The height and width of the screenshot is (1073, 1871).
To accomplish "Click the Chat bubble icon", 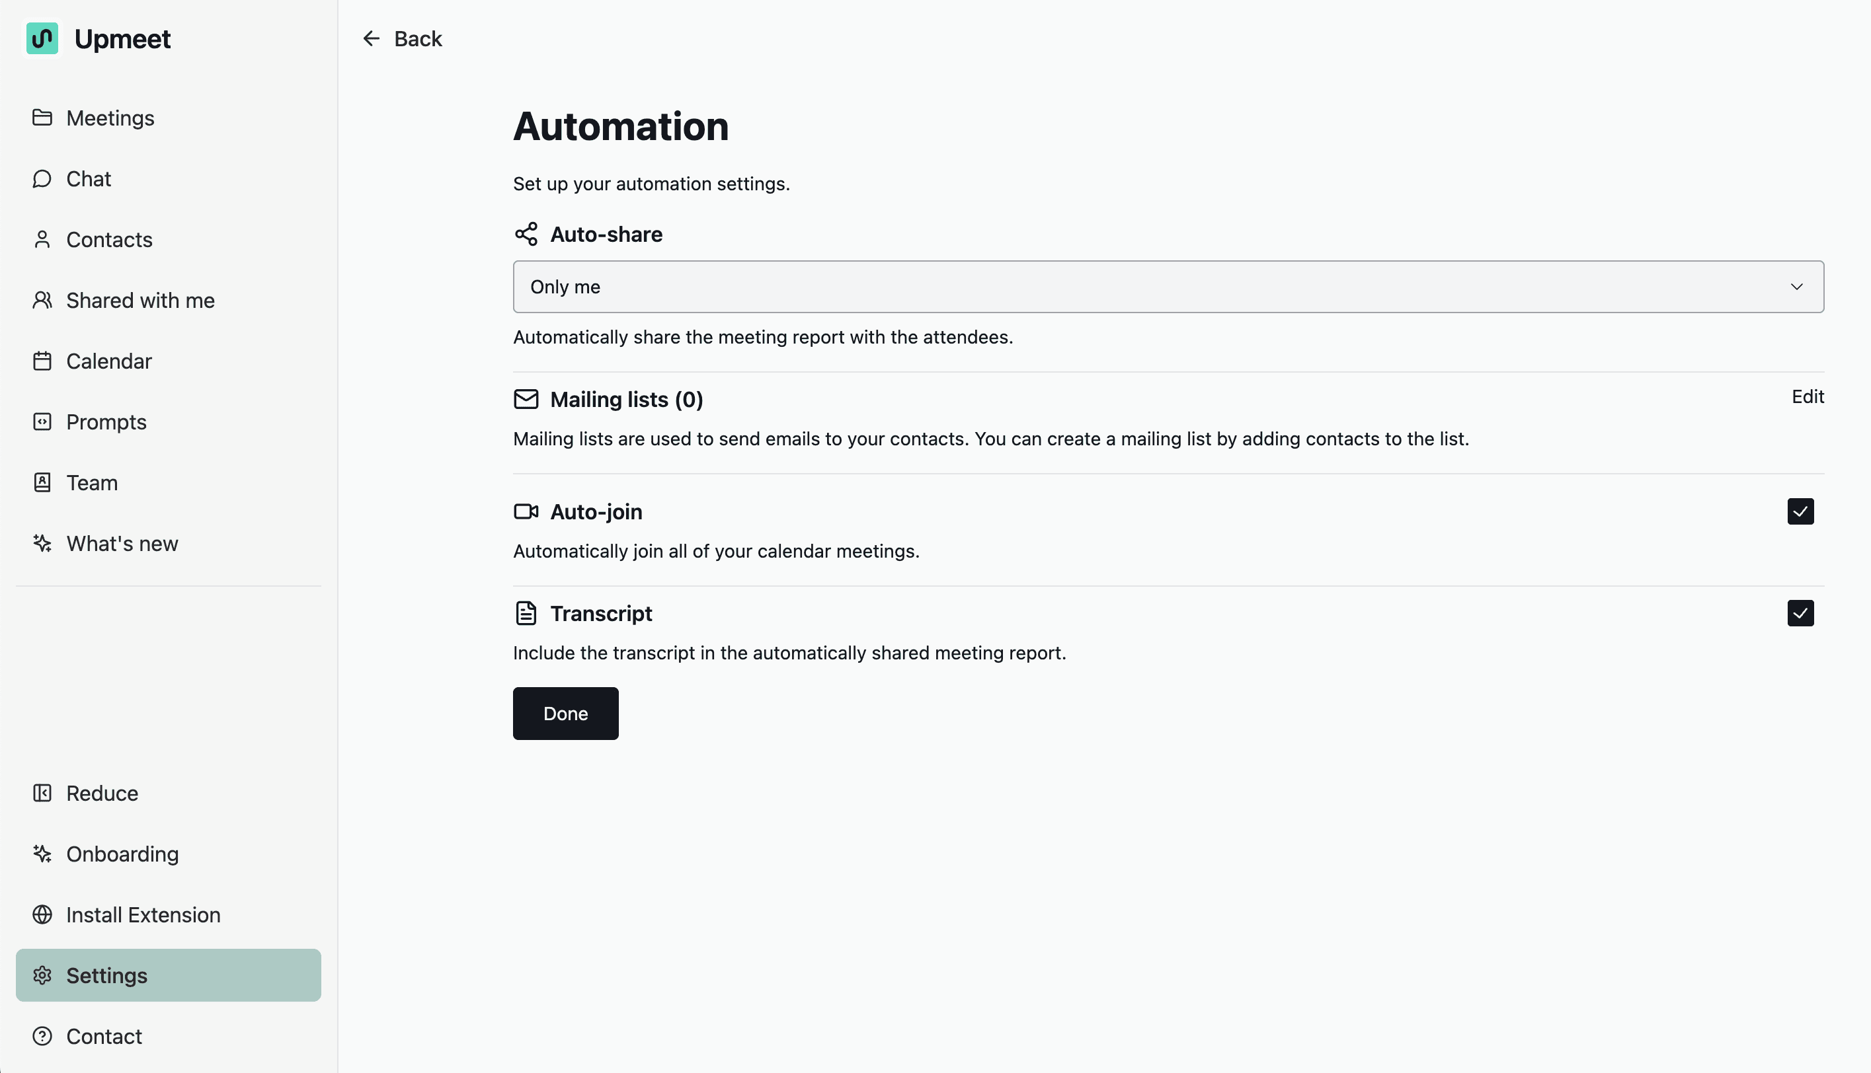I will pyautogui.click(x=42, y=179).
